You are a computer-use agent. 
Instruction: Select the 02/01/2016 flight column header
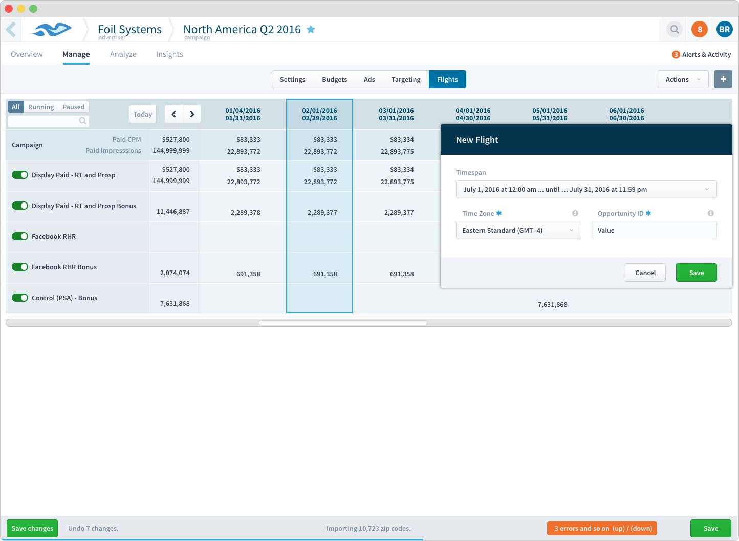tap(319, 114)
